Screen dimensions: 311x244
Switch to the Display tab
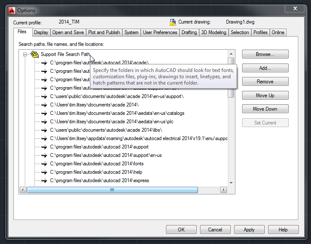(41, 32)
